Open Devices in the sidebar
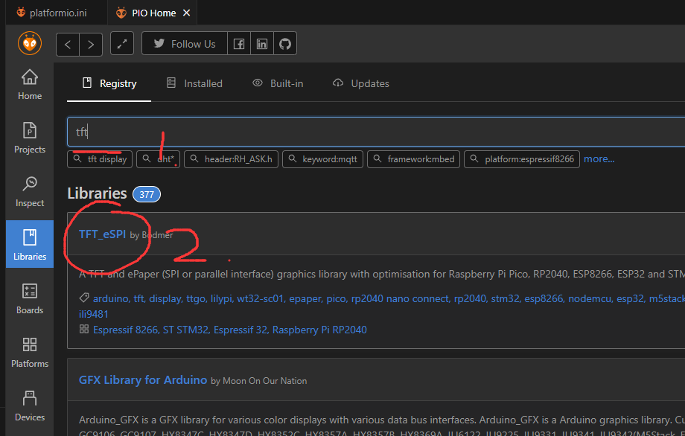This screenshot has height=436, width=685. coord(30,406)
